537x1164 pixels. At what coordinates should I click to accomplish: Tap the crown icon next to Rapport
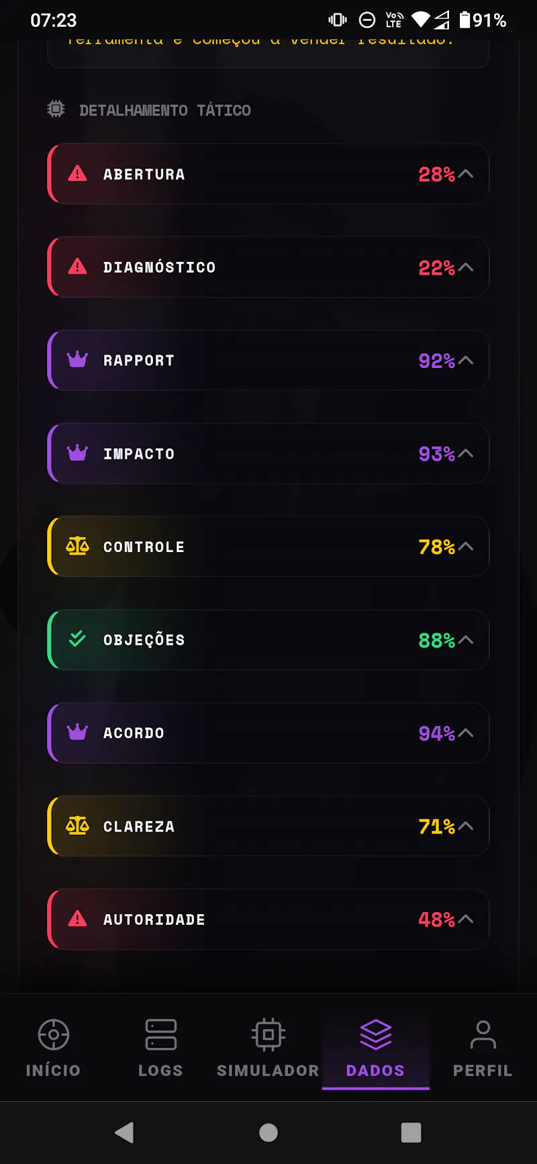78,360
